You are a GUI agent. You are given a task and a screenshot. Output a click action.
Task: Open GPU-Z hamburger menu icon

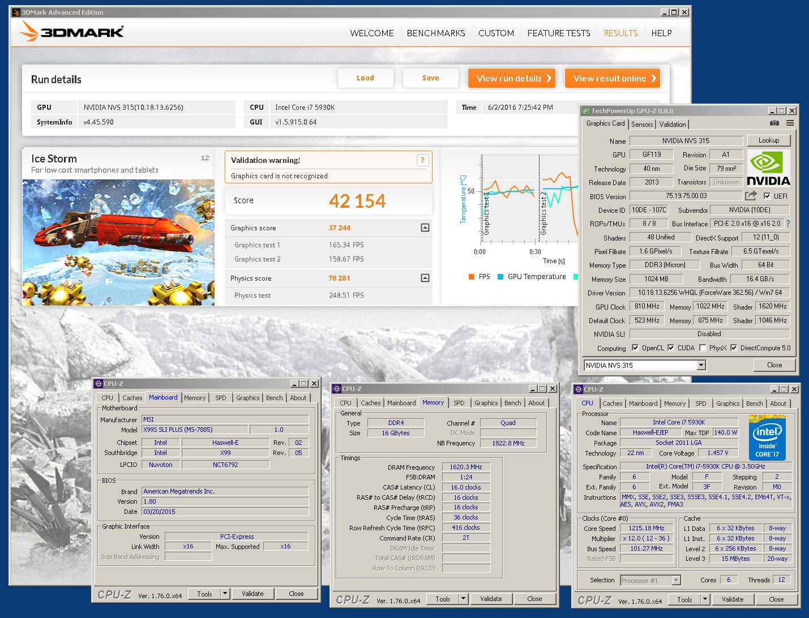(x=790, y=123)
